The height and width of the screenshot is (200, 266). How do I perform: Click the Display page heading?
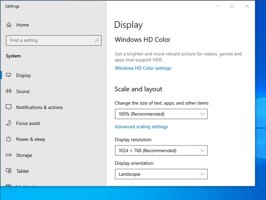click(128, 25)
